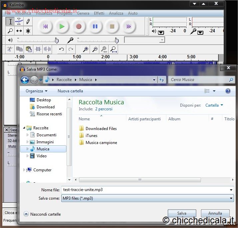238x228 pixels.
Task: Click the Muto button on track
Action: click(x=12, y=146)
